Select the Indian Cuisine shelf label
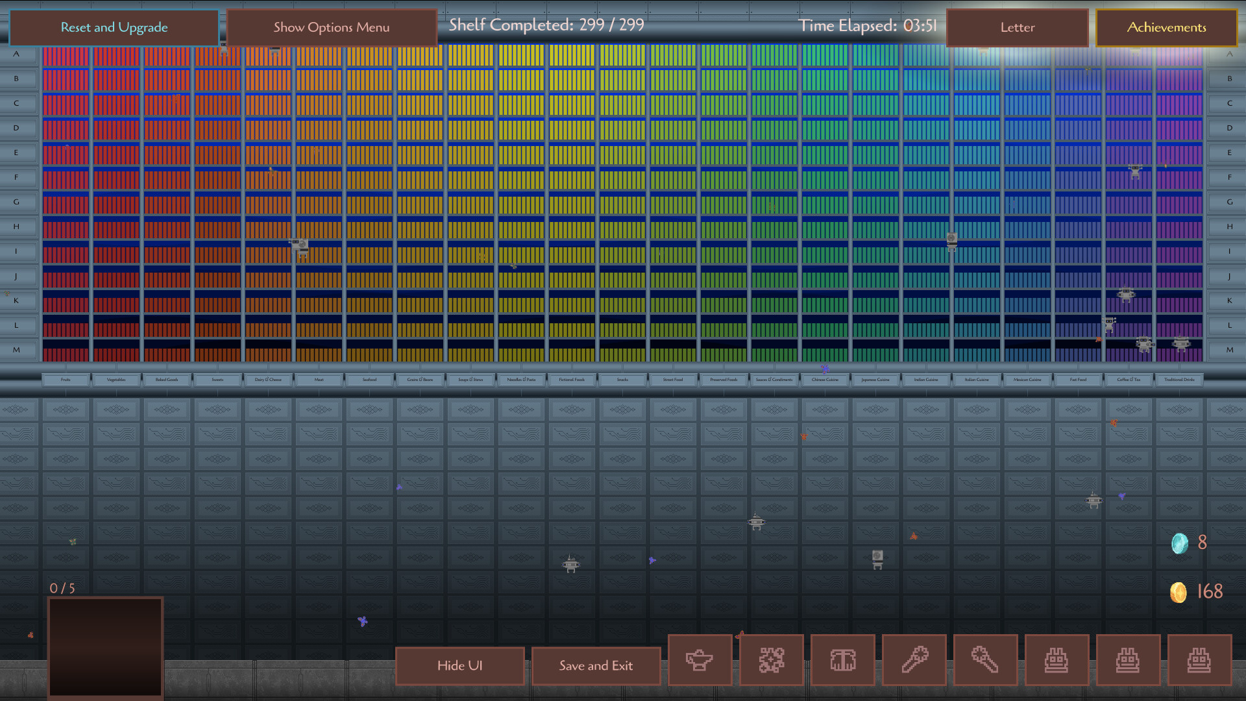 click(x=926, y=380)
